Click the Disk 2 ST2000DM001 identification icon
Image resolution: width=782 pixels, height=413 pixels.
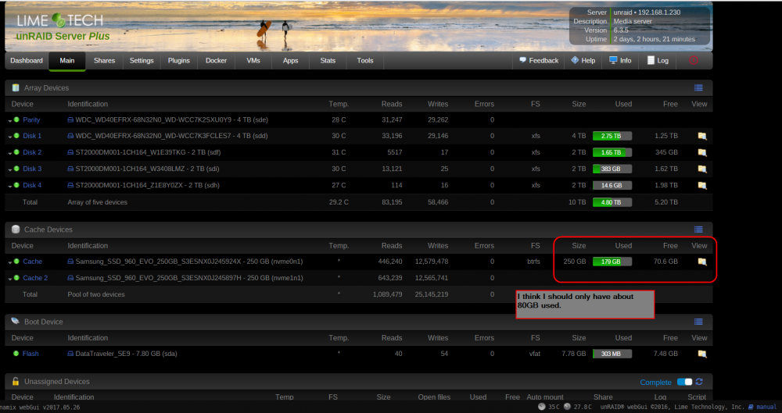point(70,152)
